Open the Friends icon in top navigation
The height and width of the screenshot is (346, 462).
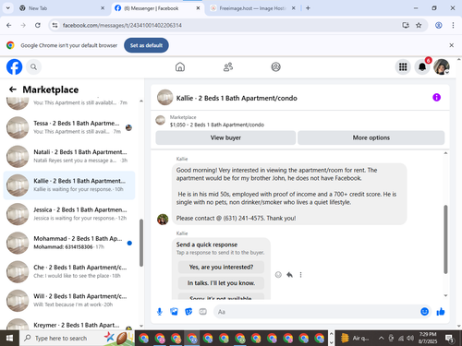pyautogui.click(x=228, y=66)
